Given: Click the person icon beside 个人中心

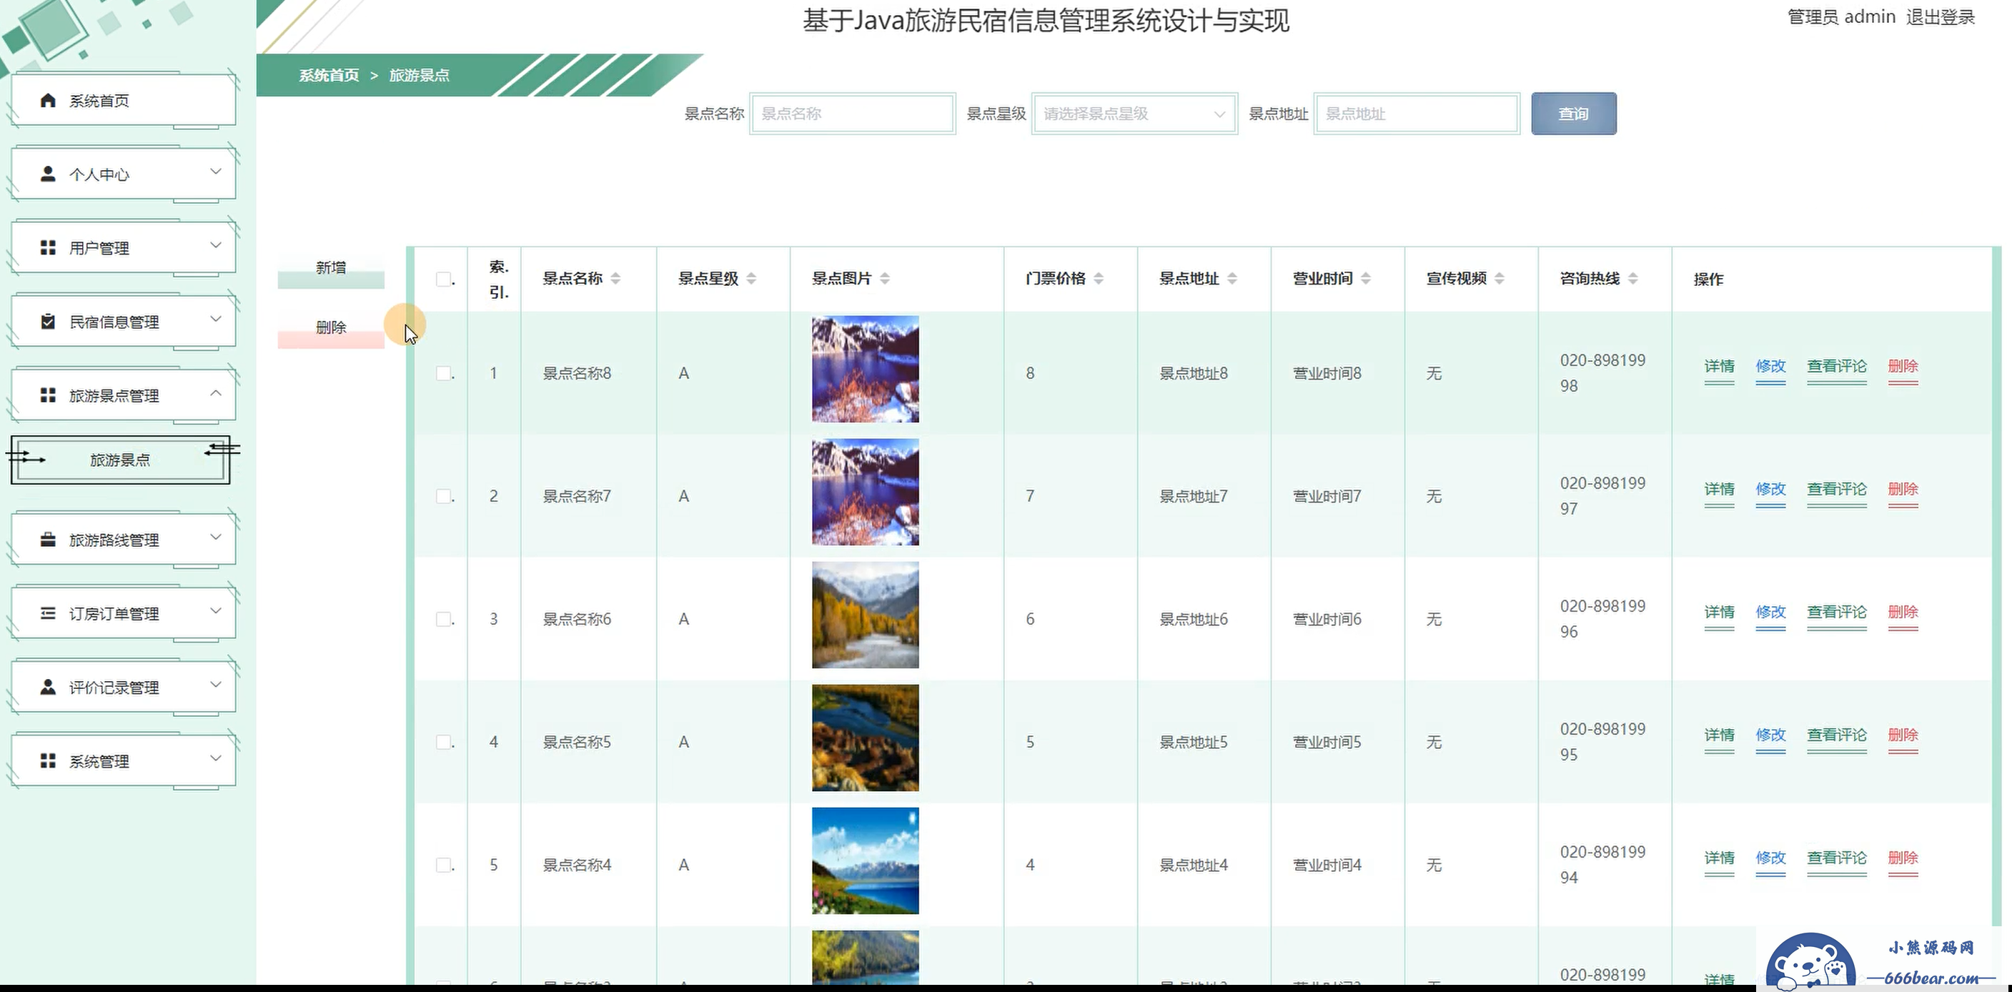Looking at the screenshot, I should pyautogui.click(x=48, y=174).
